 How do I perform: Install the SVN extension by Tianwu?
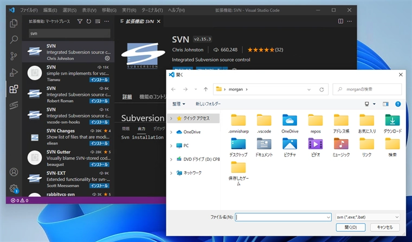tap(99, 80)
